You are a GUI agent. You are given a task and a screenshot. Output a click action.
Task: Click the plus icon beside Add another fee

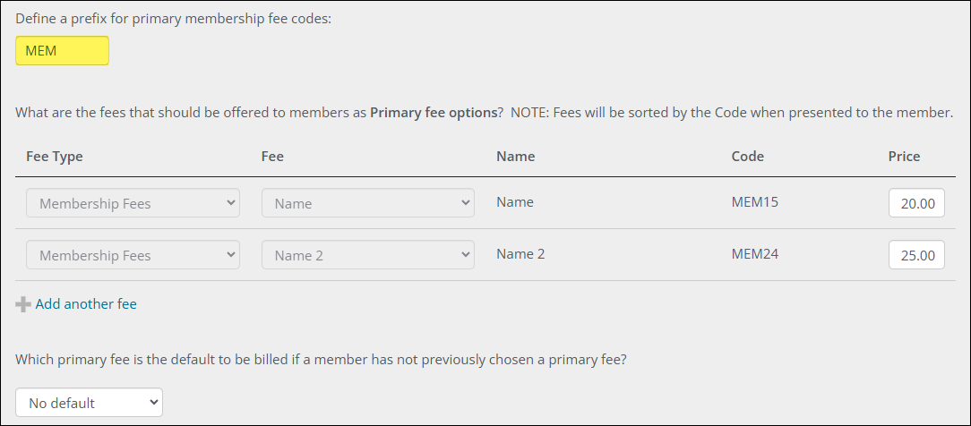click(x=23, y=305)
